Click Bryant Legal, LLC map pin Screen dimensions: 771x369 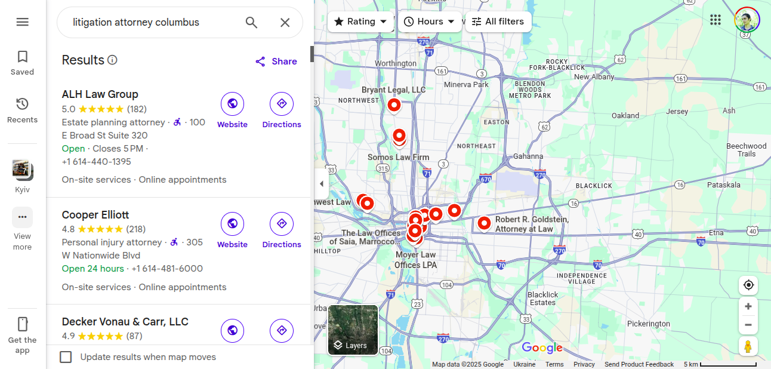tap(394, 105)
